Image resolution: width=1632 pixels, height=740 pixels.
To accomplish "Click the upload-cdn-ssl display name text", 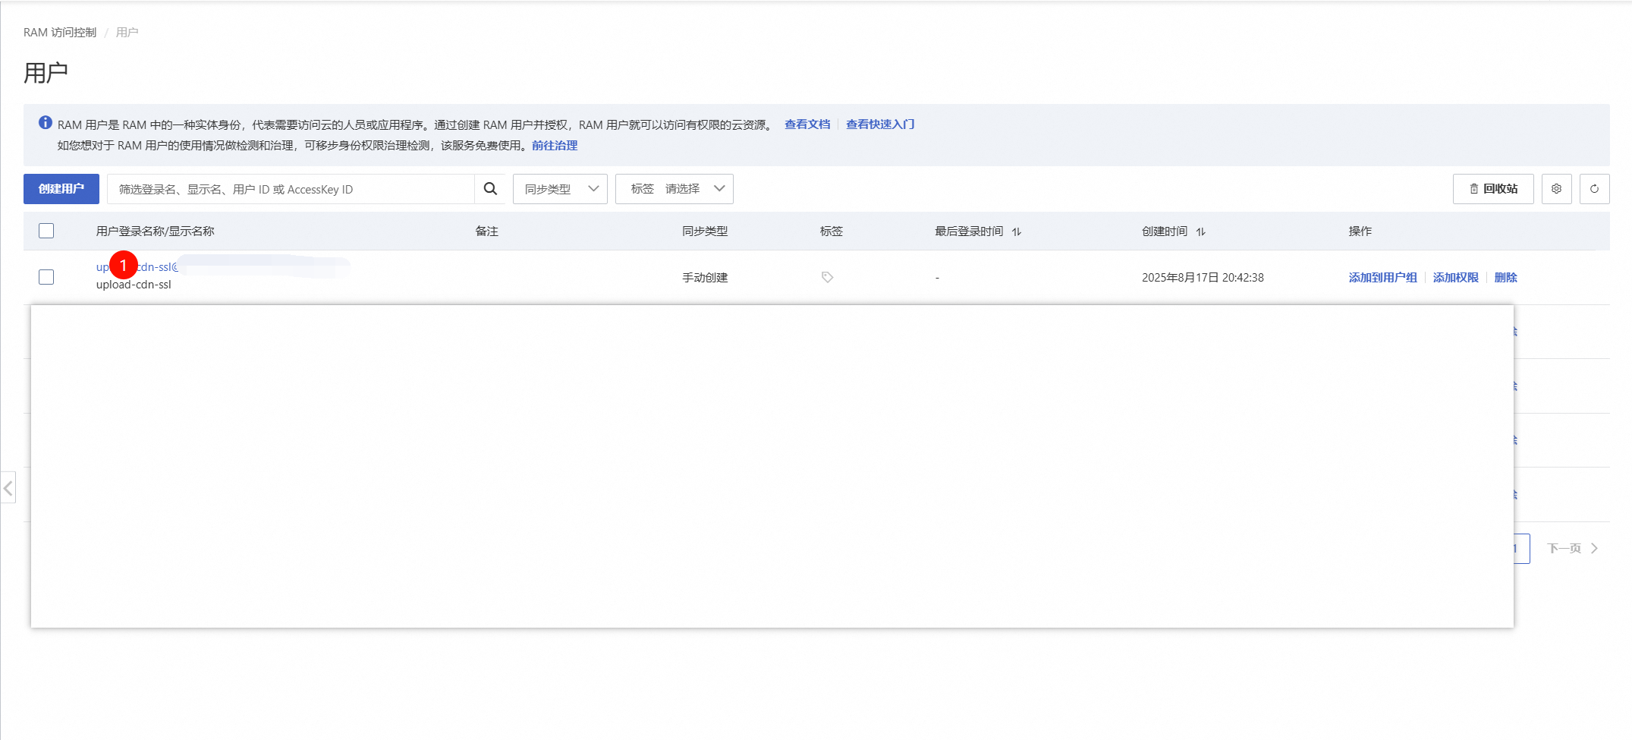I will [134, 285].
